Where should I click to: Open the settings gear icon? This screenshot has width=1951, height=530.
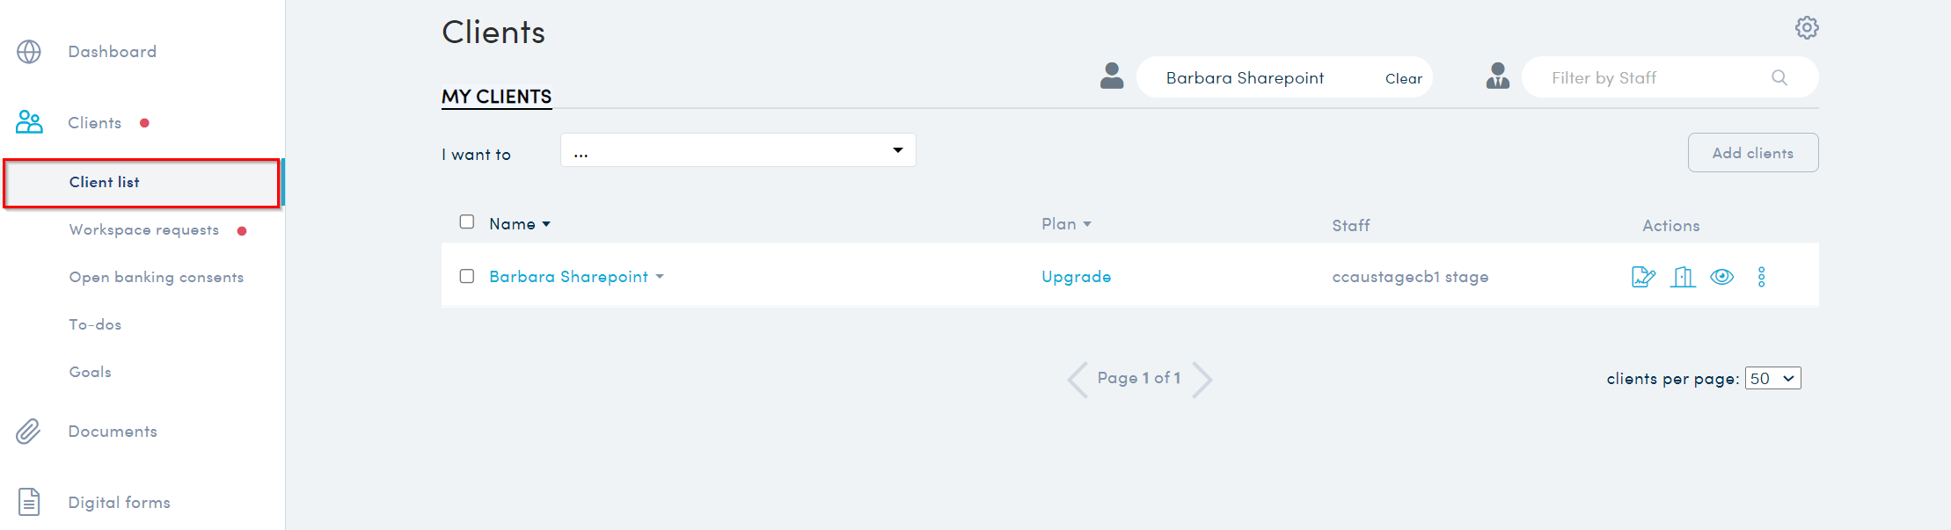pyautogui.click(x=1807, y=27)
